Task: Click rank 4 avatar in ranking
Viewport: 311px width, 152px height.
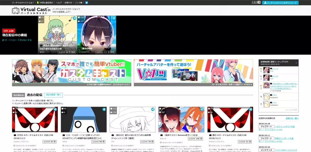Action: [x=266, y=96]
